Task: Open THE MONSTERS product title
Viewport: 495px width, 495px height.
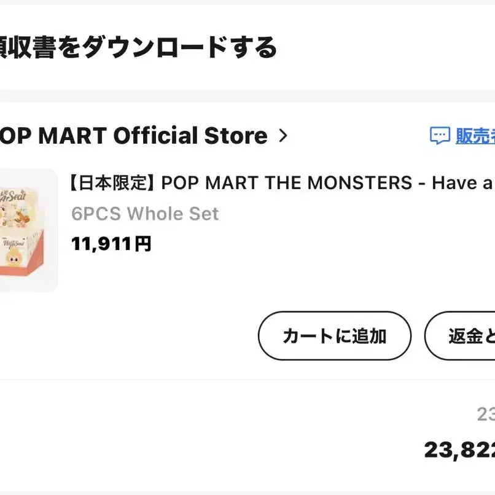Action: (282, 183)
